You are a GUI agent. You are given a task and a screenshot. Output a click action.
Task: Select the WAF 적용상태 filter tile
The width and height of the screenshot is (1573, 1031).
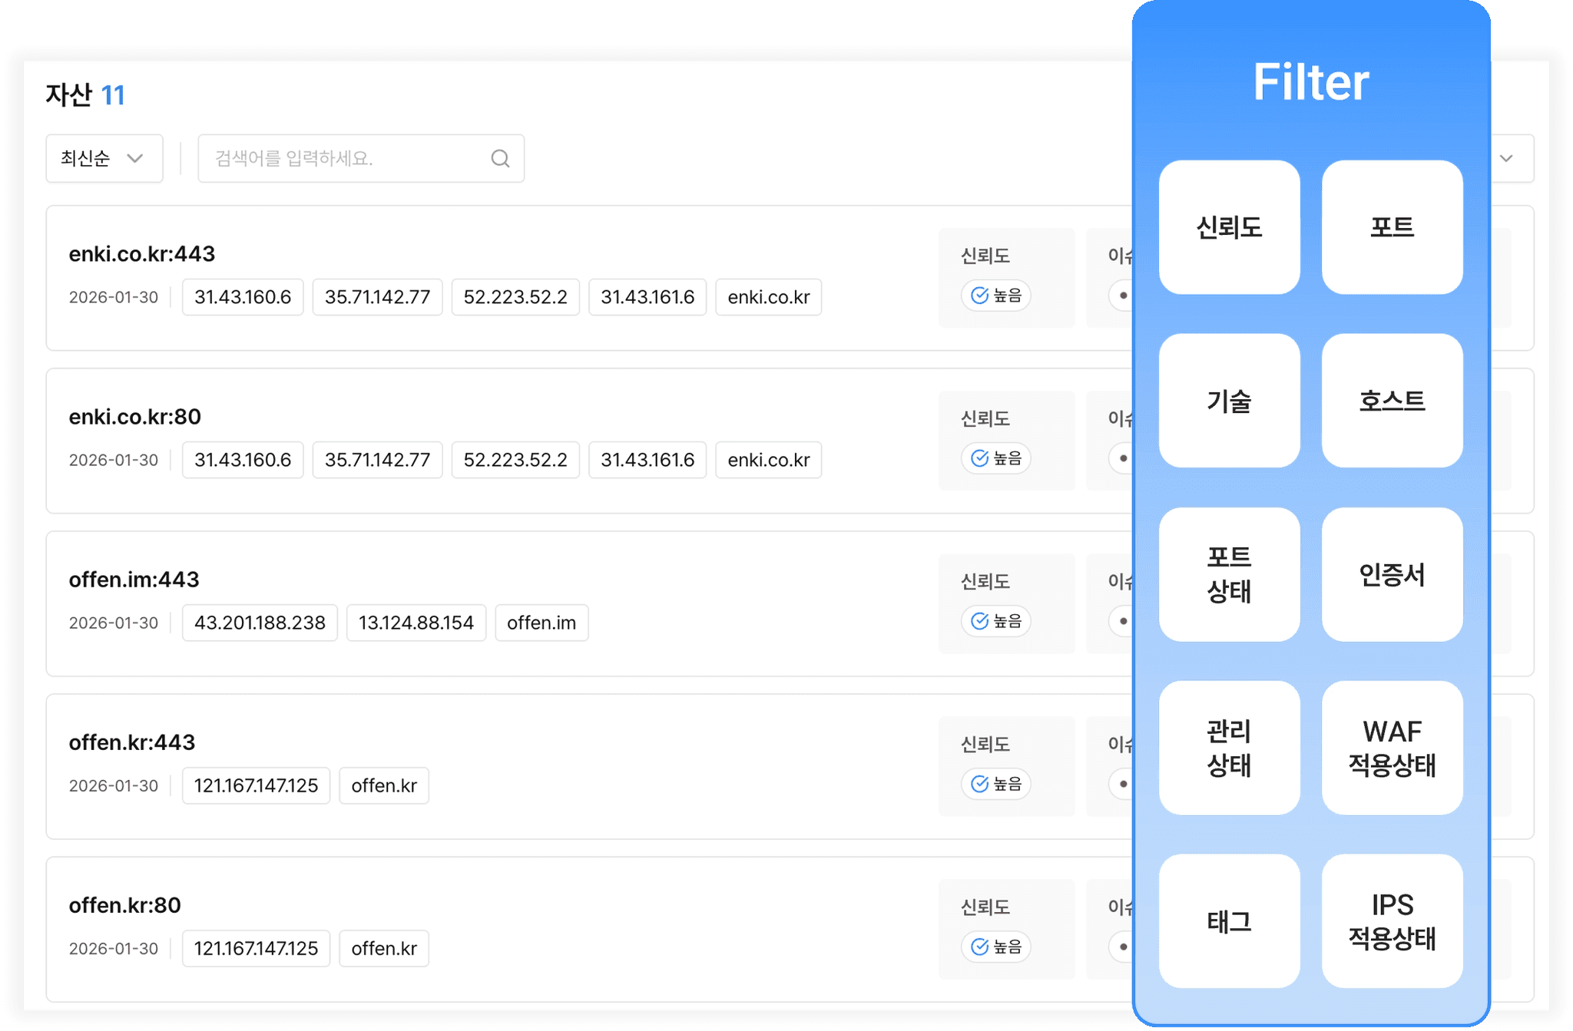tap(1392, 748)
